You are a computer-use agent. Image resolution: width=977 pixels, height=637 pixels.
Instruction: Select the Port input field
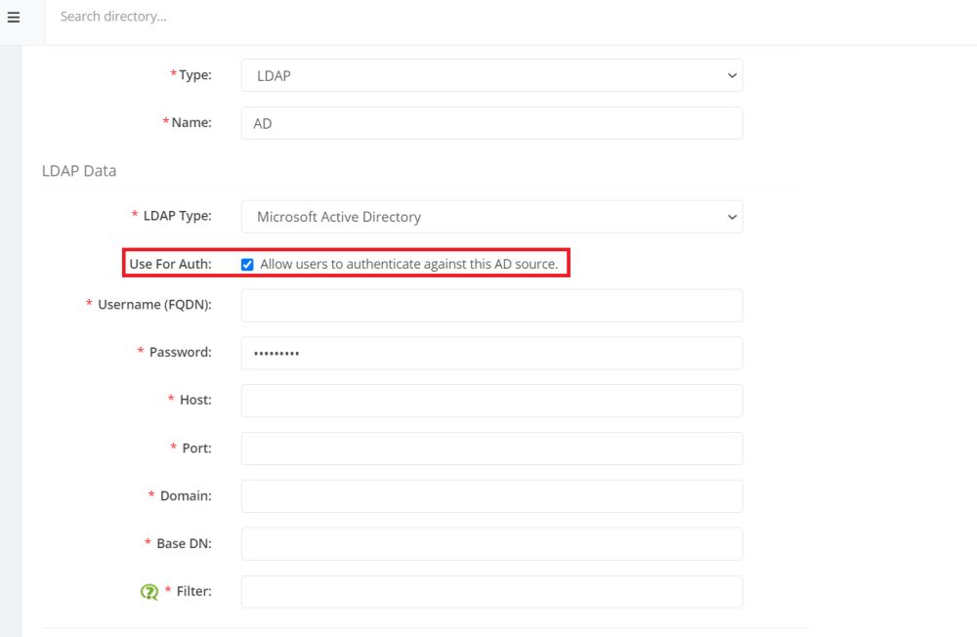tap(491, 447)
